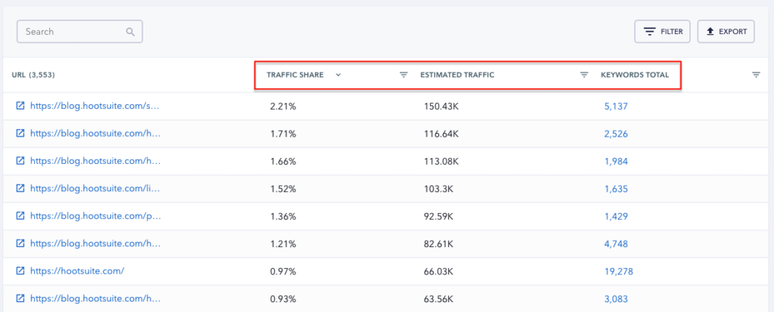The width and height of the screenshot is (774, 312).
Task: Open the https://hootsuite.com/ URL link
Action: click(77, 271)
